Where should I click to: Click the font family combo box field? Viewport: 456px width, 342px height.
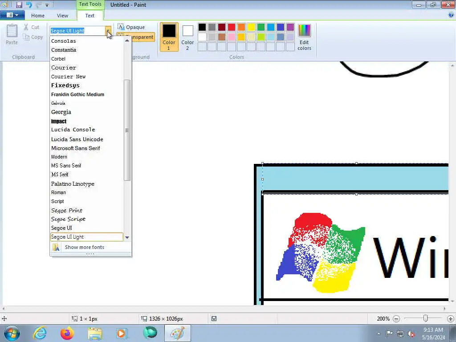pos(77,31)
